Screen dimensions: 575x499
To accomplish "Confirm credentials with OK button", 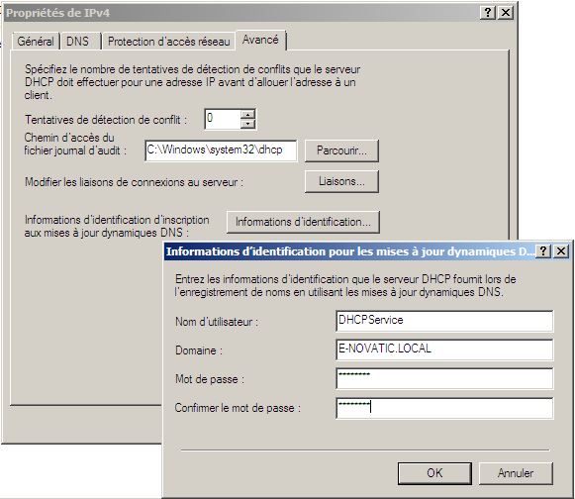I will pos(434,473).
